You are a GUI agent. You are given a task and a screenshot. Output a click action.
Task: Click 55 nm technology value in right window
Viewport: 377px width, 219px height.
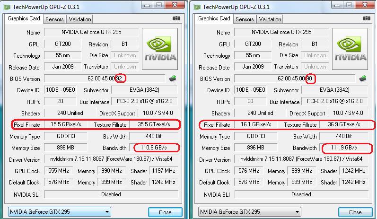click(x=253, y=55)
